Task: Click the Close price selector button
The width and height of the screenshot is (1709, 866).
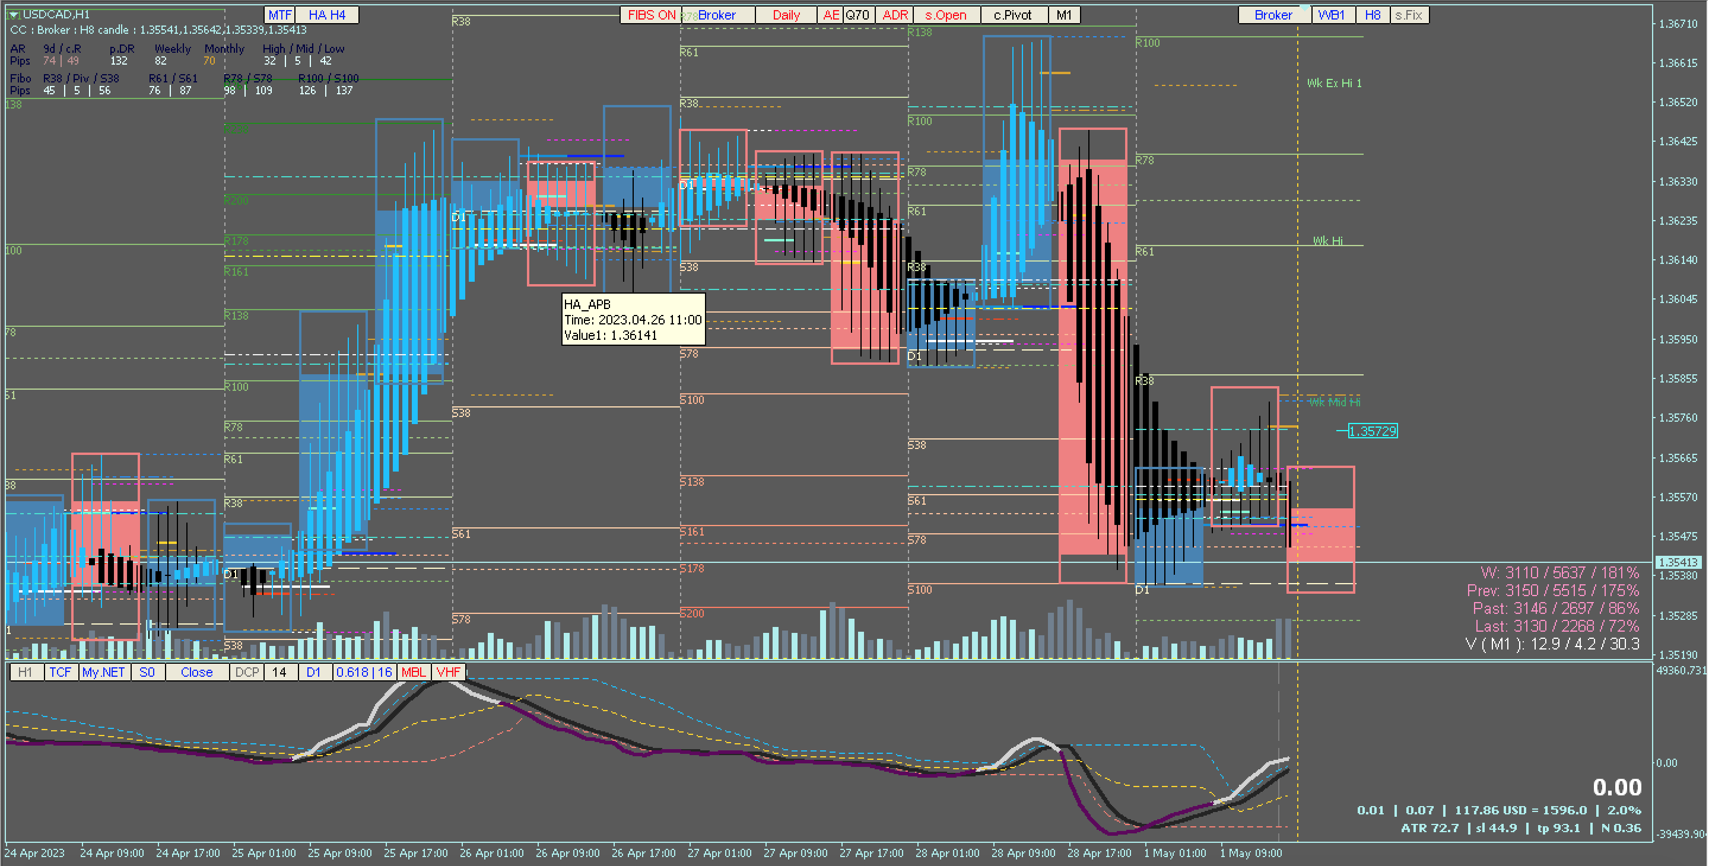Action: [x=196, y=671]
